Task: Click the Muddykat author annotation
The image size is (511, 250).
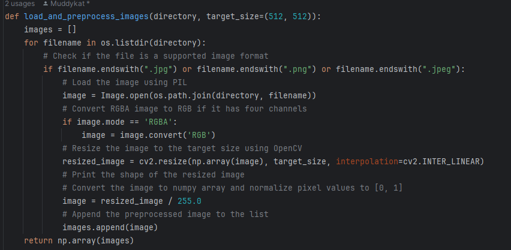Action: point(70,4)
